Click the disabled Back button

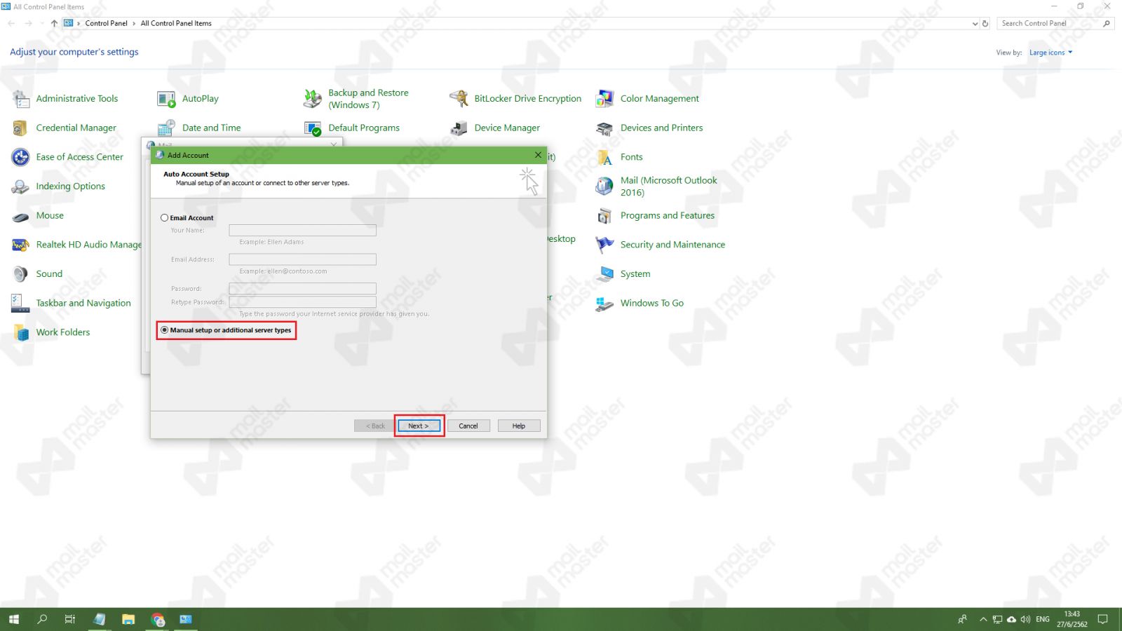click(375, 426)
